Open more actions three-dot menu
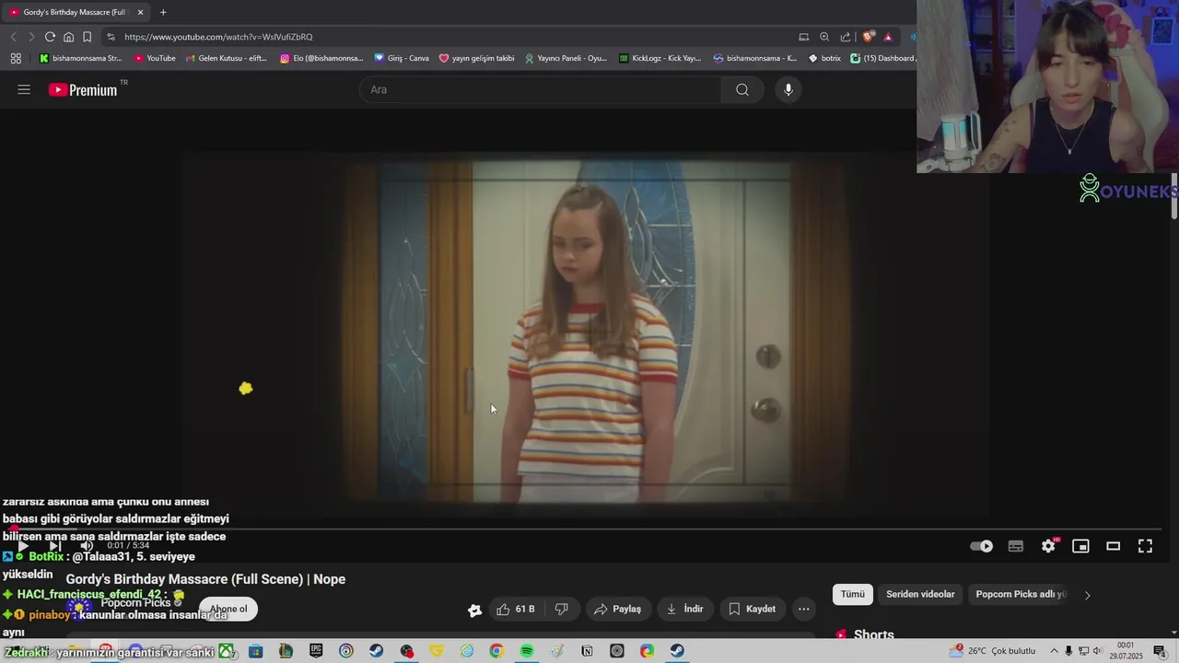The height and width of the screenshot is (663, 1179). tap(804, 609)
